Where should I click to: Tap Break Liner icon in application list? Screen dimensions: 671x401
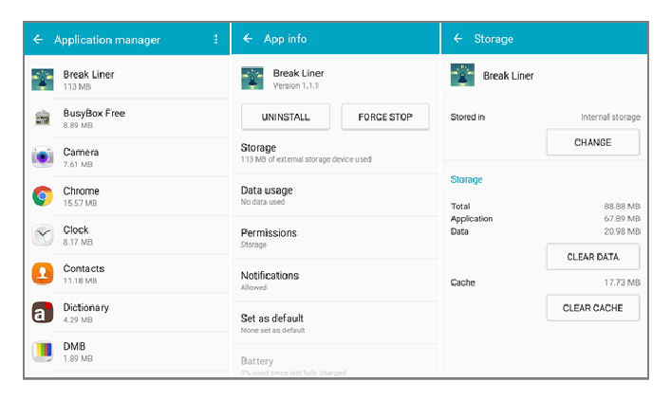tap(43, 80)
